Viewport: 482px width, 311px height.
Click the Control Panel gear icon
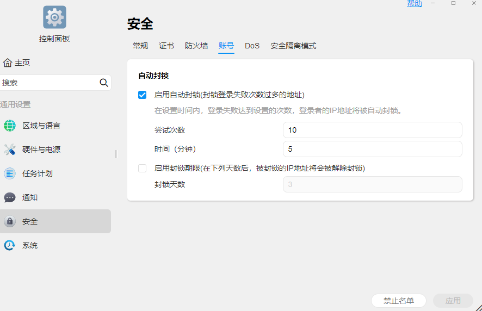click(x=54, y=17)
